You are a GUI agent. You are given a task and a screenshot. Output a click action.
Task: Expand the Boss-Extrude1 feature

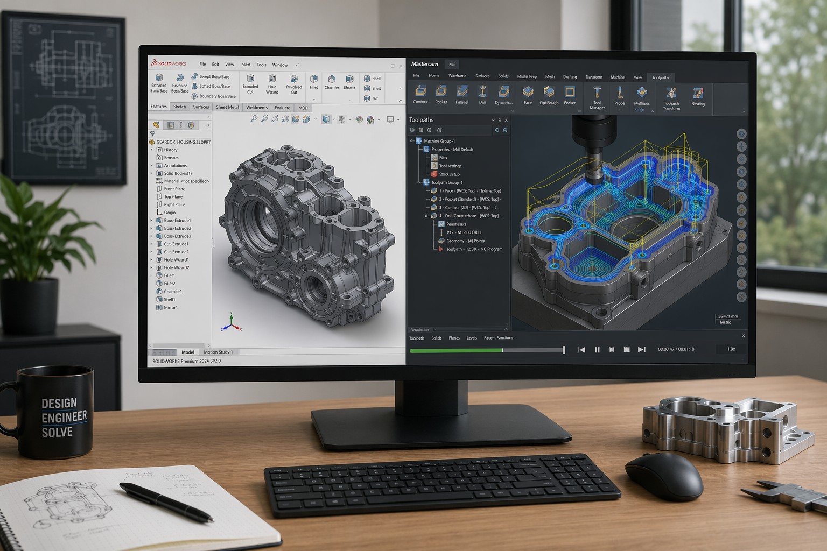(x=151, y=221)
